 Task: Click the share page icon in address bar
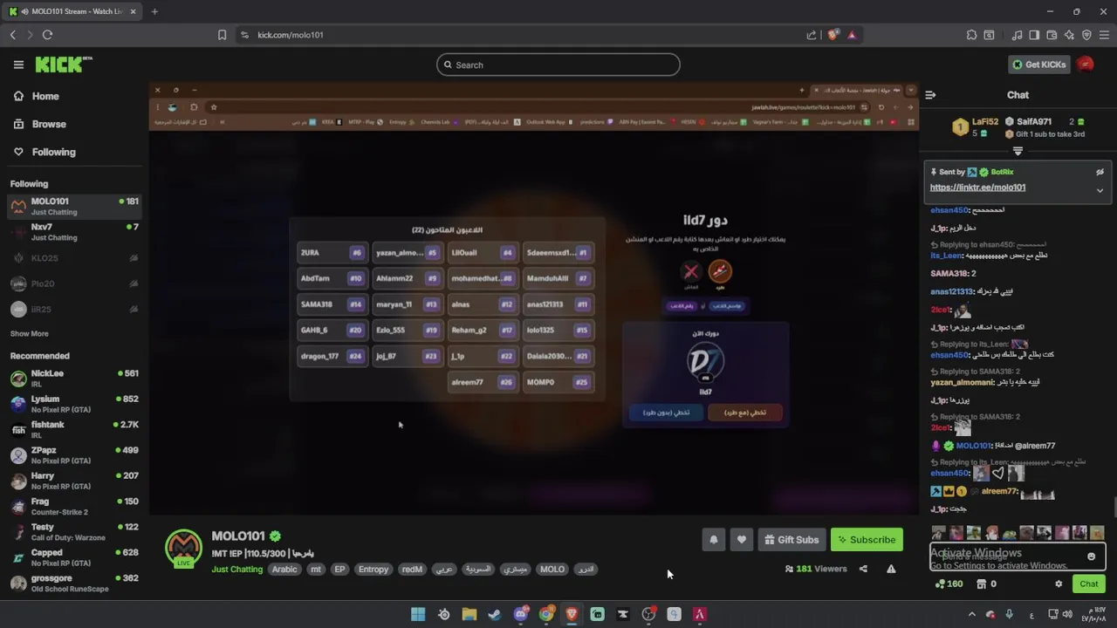tap(812, 35)
